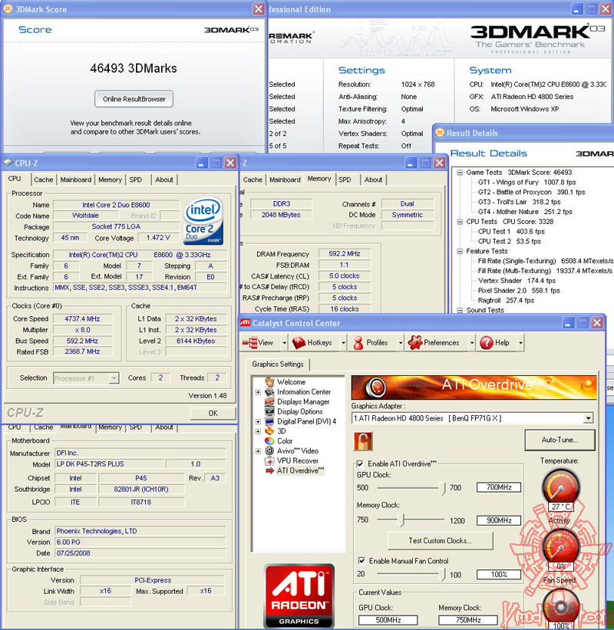Screen dimensions: 614x630
Task: Click the Display Options icon
Action: point(269,411)
